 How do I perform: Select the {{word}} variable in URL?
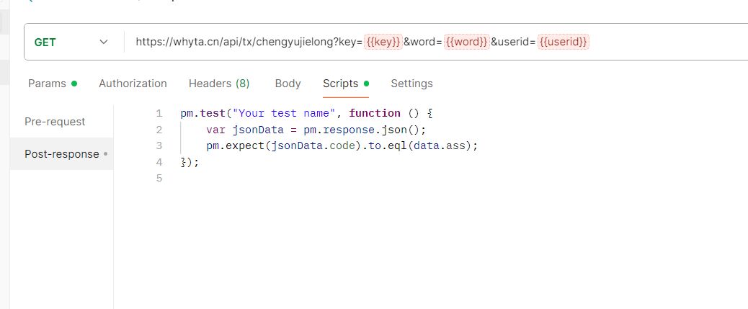pos(466,42)
